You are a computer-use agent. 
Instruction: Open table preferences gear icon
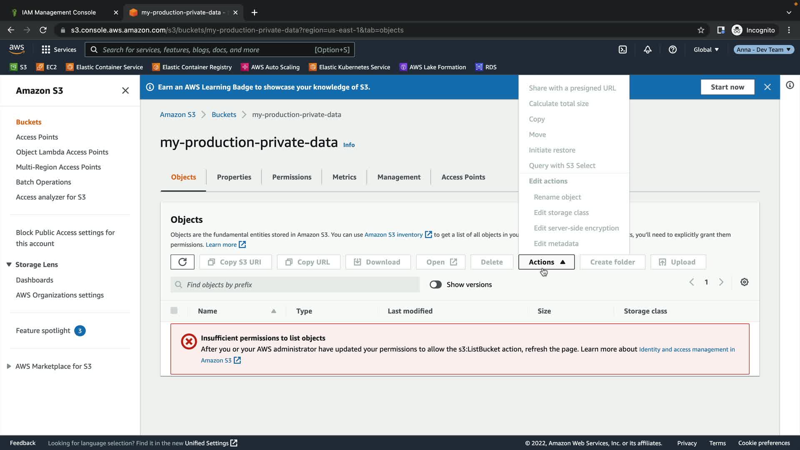click(x=744, y=282)
